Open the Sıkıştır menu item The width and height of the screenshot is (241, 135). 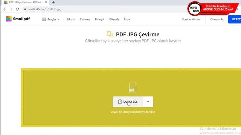(71, 19)
